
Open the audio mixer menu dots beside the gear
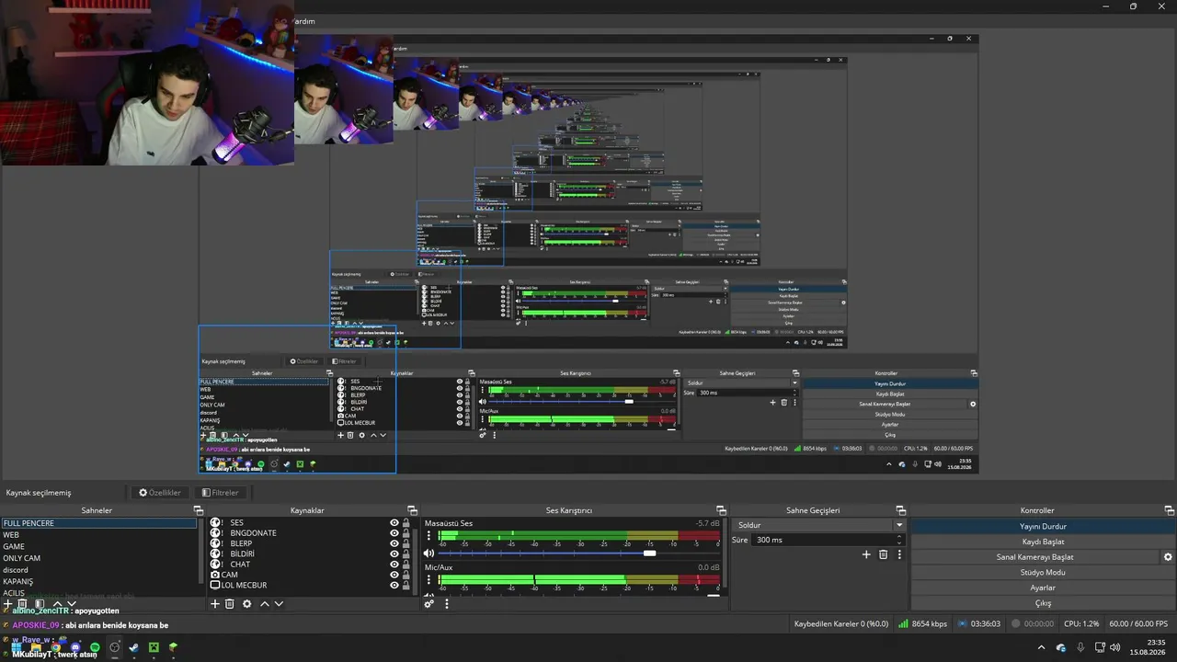[x=447, y=604]
